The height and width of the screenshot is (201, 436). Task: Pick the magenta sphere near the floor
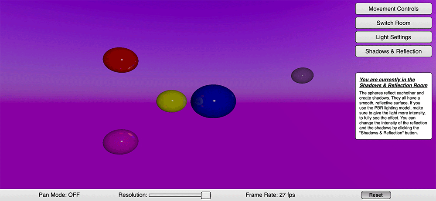click(120, 141)
